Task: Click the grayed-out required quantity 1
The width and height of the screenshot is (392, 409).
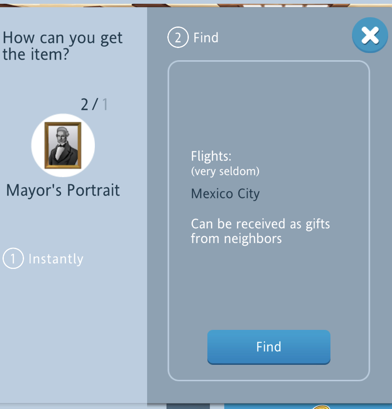Action: (105, 105)
